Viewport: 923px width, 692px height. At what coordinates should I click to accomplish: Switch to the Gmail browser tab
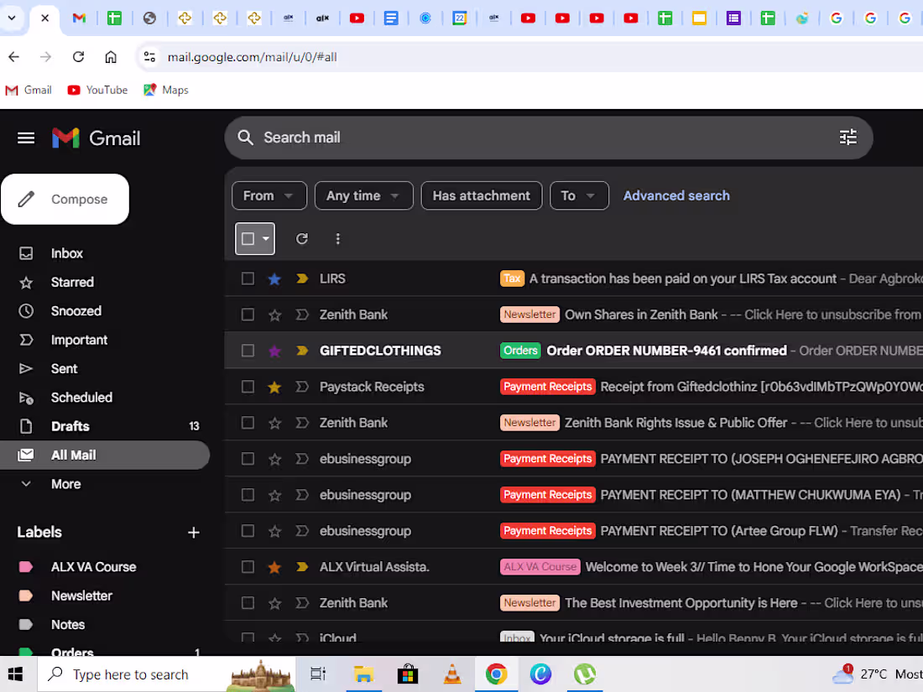point(80,18)
